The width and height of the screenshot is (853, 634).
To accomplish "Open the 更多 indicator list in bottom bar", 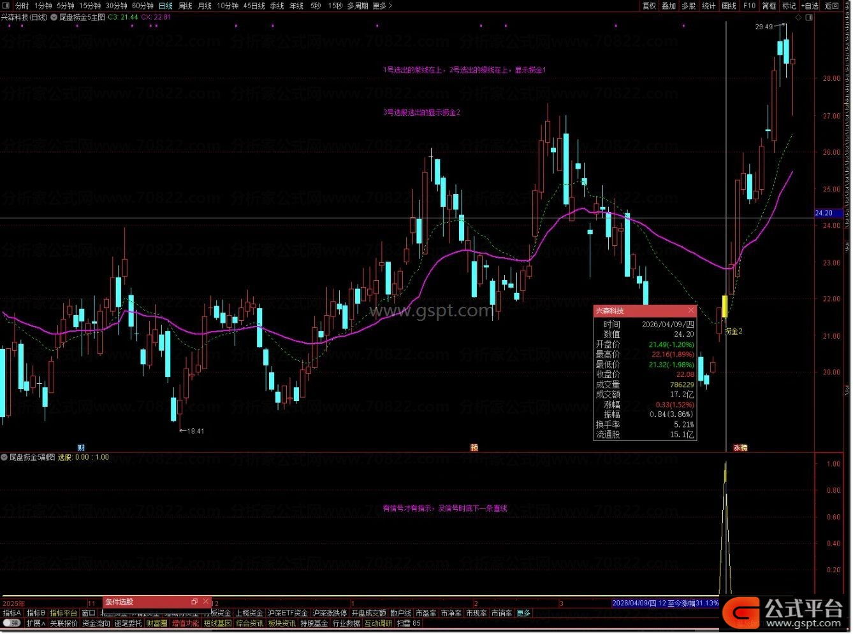I will (x=523, y=613).
